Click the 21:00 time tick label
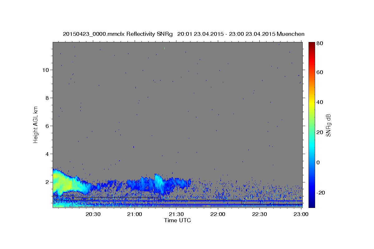 (x=135, y=214)
